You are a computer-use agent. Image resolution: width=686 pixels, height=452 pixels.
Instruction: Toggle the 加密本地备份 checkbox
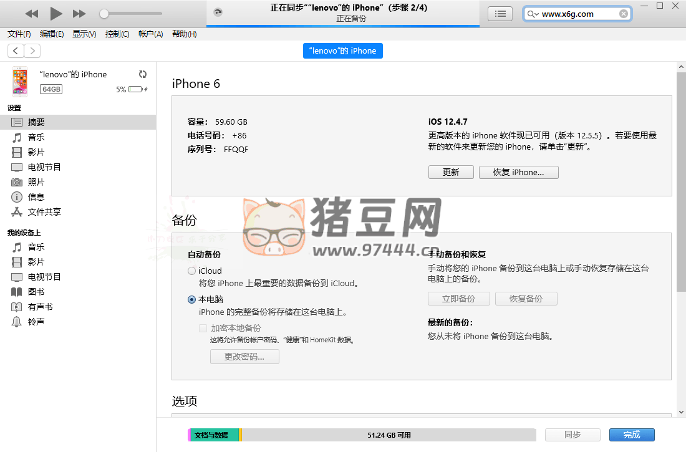(203, 328)
